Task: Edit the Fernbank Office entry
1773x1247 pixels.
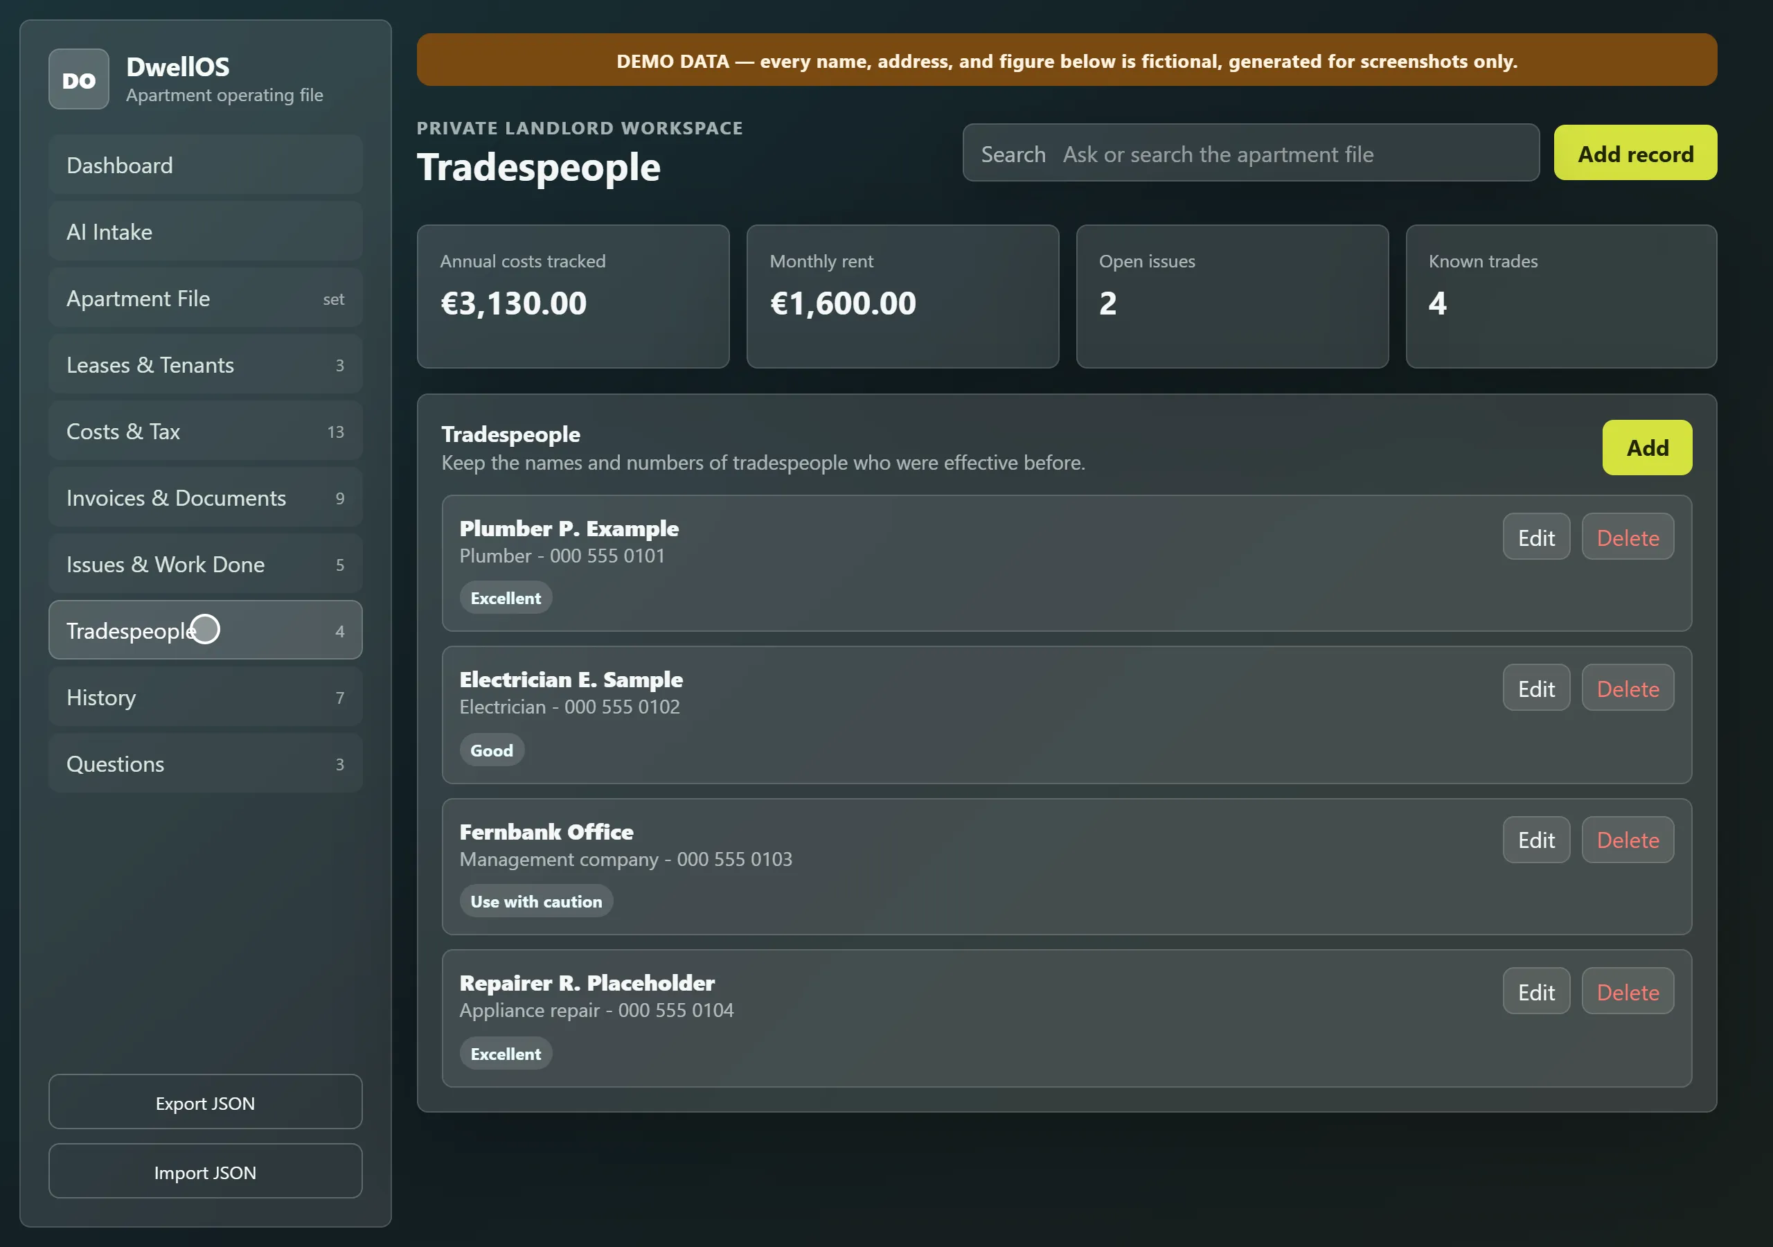Action: pos(1536,840)
